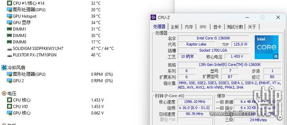Click the 冷却风扇 fan section icon
The height and width of the screenshot is (125, 287).
[x=4, y=68]
